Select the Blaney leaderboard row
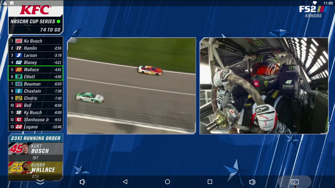This screenshot has width=335, height=188. coord(36,62)
